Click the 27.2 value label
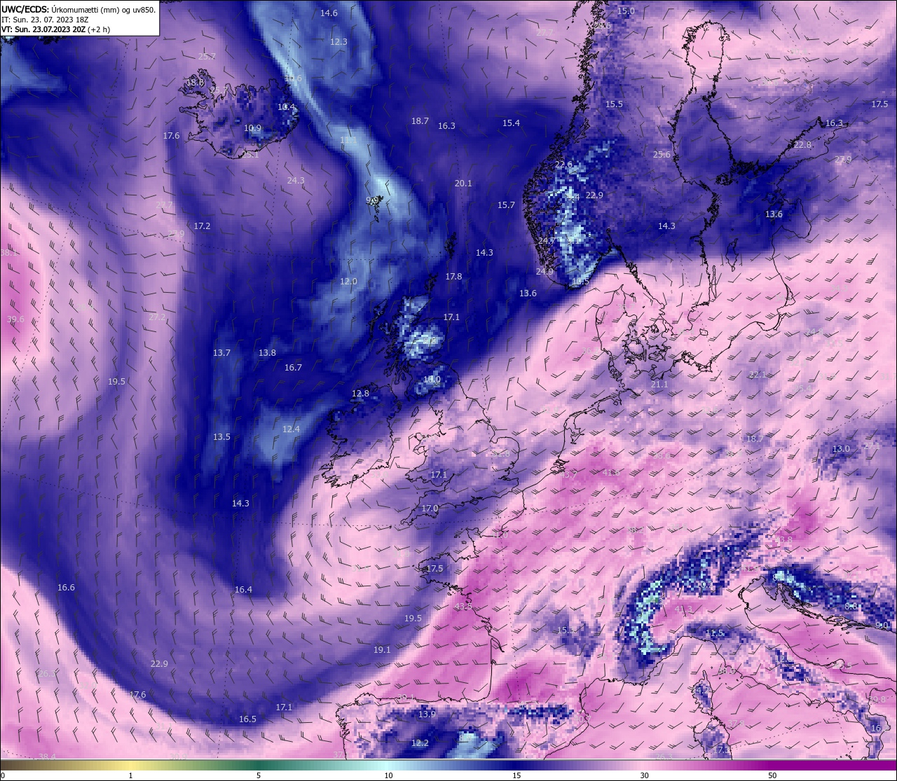The image size is (897, 781). (x=157, y=317)
